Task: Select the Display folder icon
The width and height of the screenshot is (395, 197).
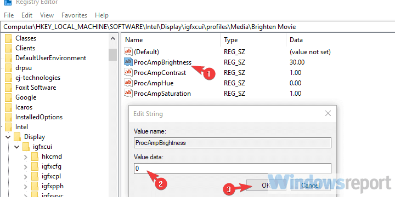Action: coord(17,137)
